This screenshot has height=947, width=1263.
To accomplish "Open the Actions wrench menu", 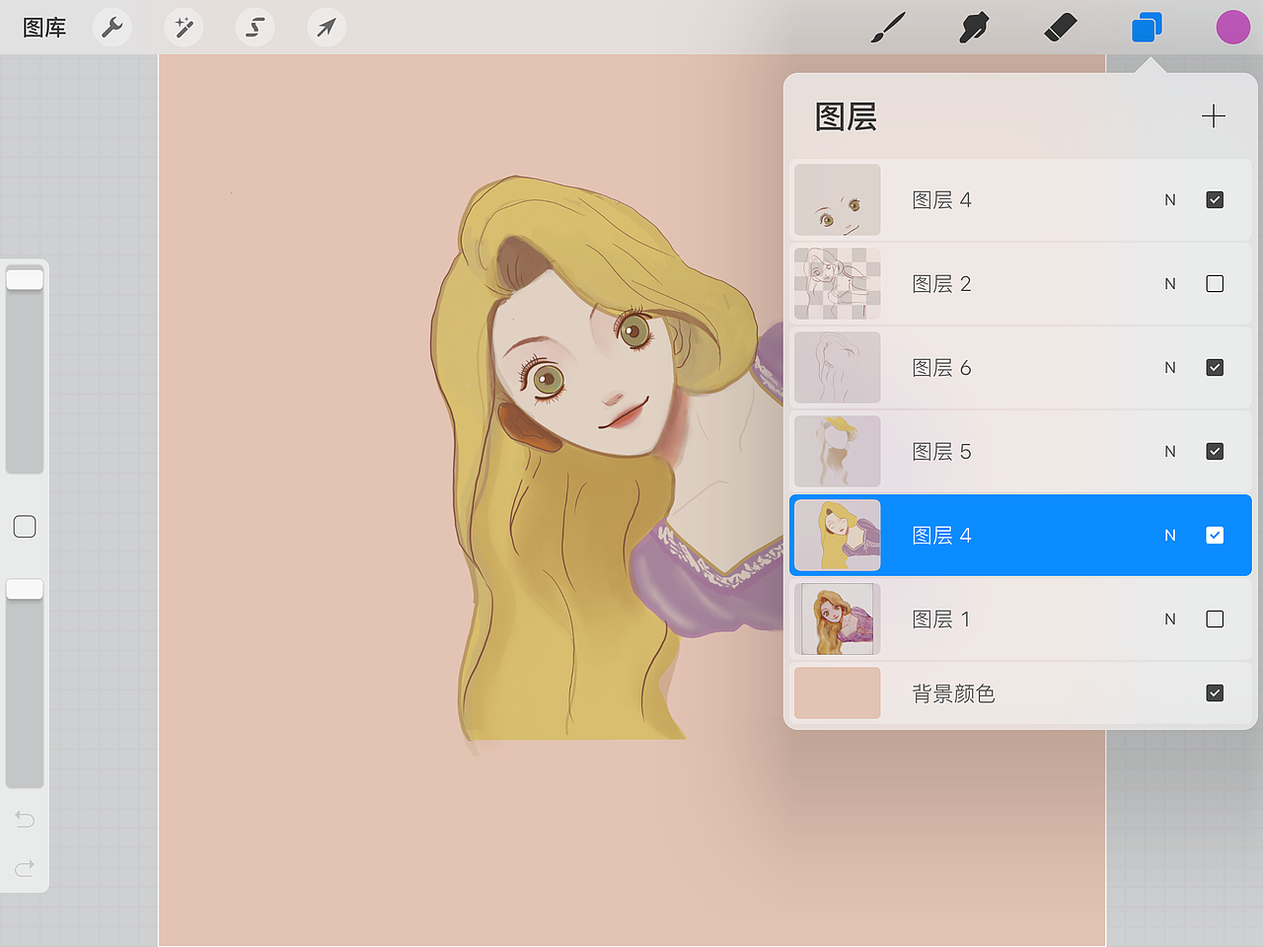I will click(111, 27).
